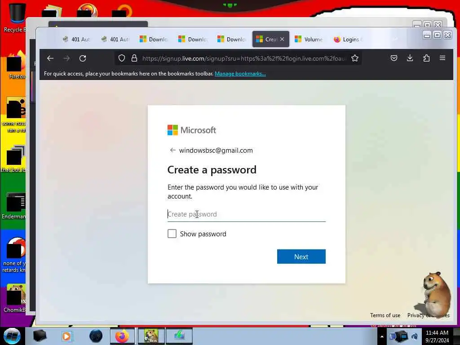The image size is (460, 345).
Task: Open hamster Box taskbar app
Action: point(151,336)
